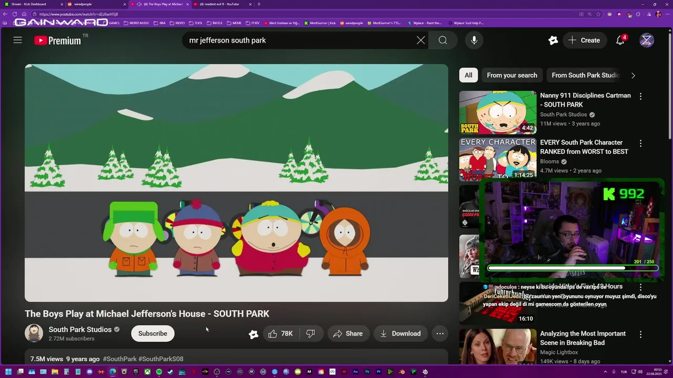This screenshot has width=673, height=378.
Task: Select the All filter chip
Action: 468,75
